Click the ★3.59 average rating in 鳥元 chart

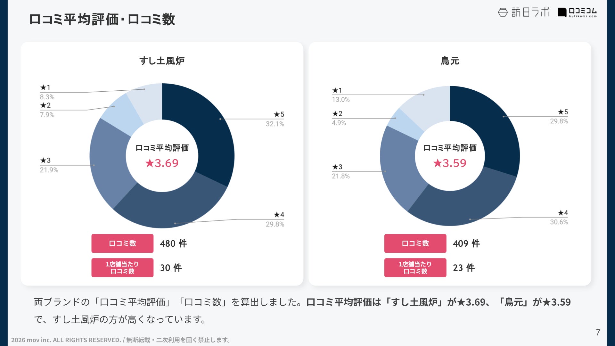(x=450, y=163)
